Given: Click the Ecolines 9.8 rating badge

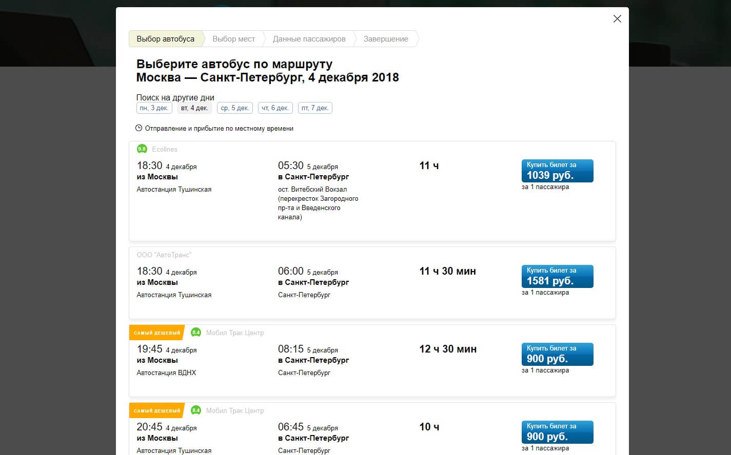Looking at the screenshot, I should point(142,149).
